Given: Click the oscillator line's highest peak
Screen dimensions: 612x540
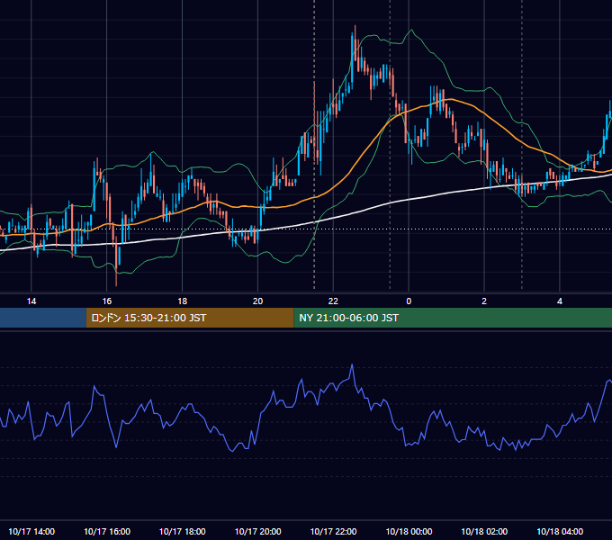Looking at the screenshot, I should [352, 365].
